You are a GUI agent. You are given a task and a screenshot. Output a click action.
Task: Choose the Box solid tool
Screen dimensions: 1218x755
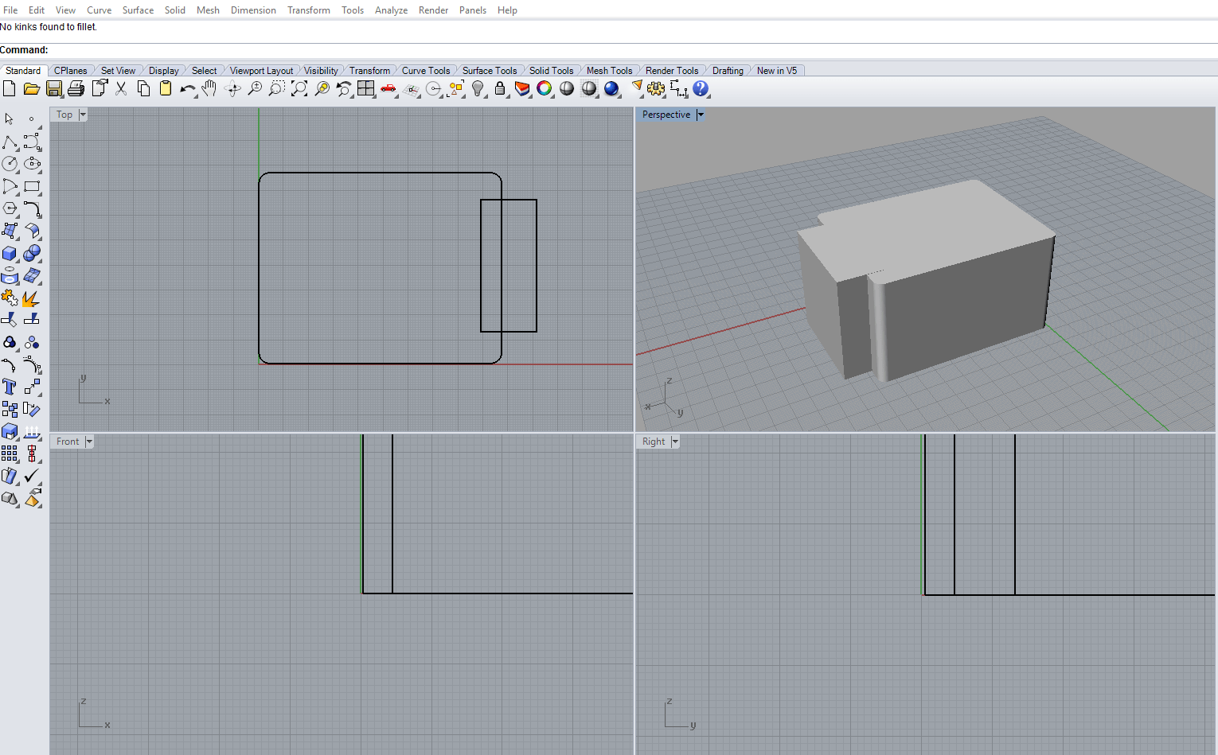pyautogui.click(x=10, y=253)
